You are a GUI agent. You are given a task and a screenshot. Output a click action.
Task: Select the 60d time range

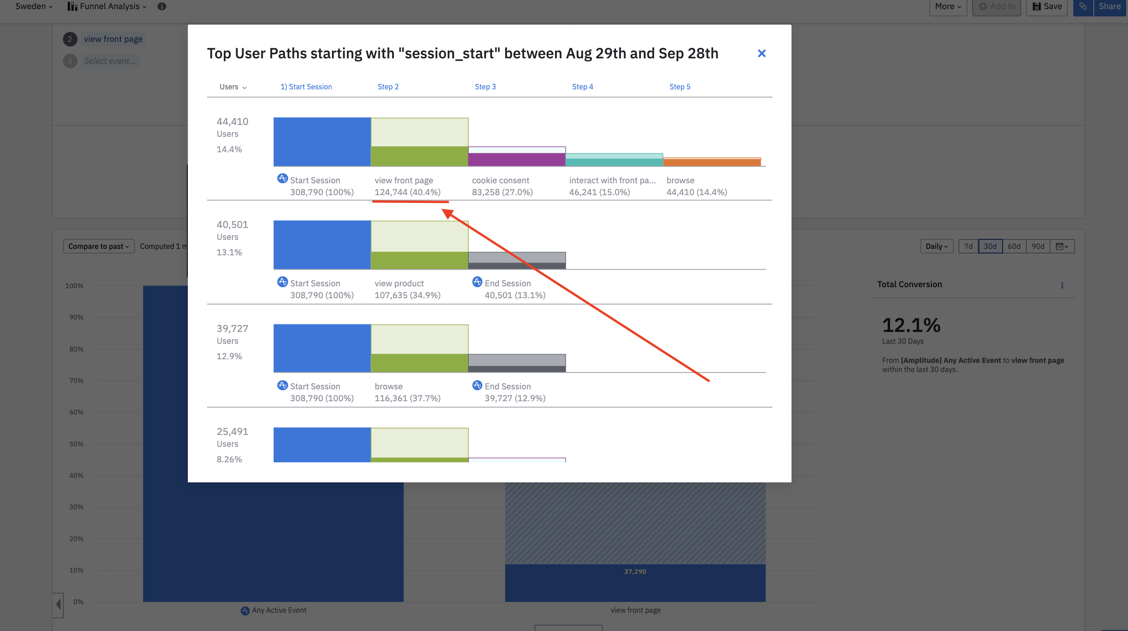1014,246
